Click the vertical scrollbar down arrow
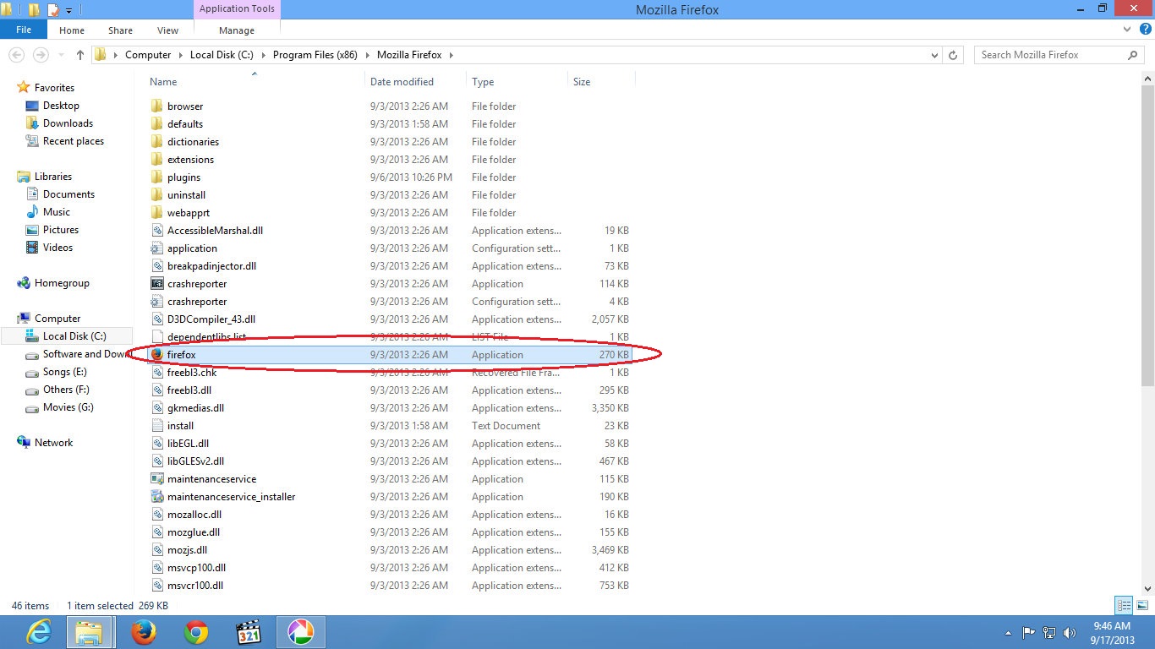This screenshot has width=1155, height=649. 1147,589
